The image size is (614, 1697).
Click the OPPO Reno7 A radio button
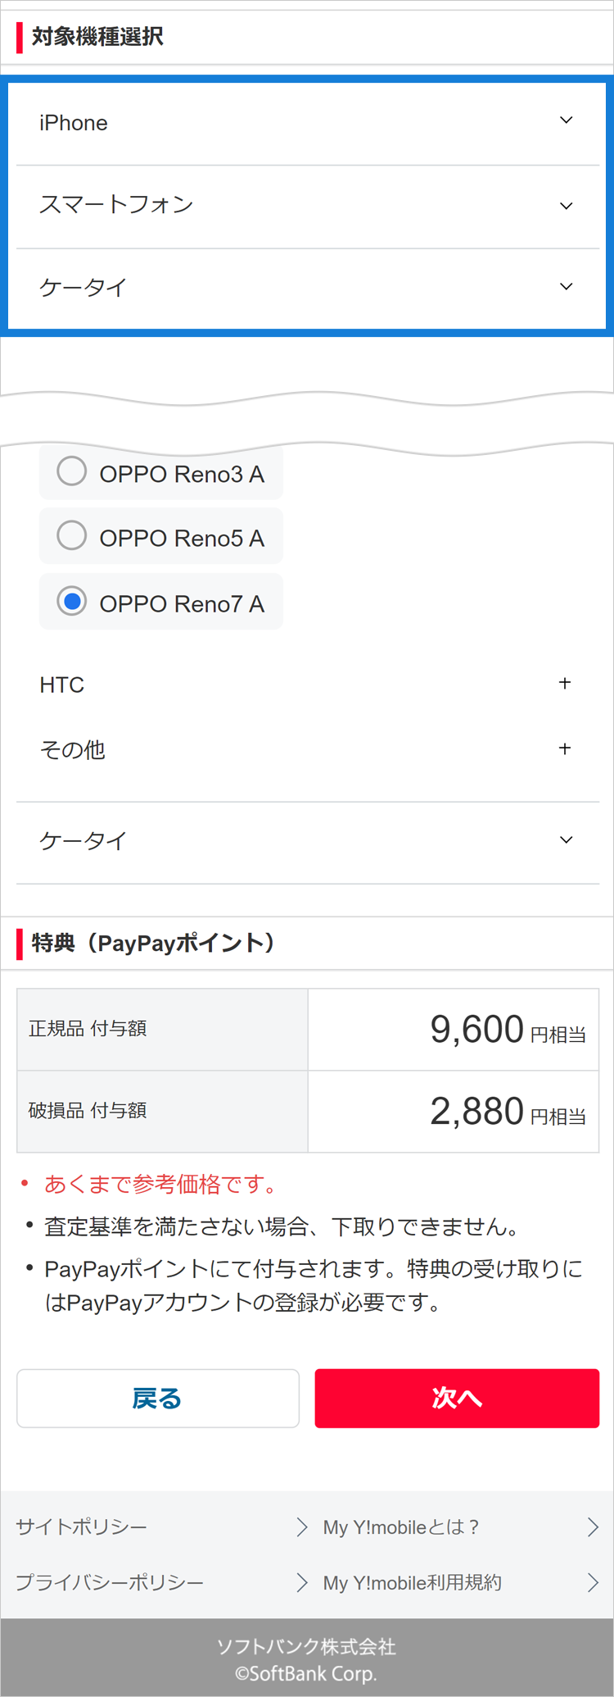[72, 602]
